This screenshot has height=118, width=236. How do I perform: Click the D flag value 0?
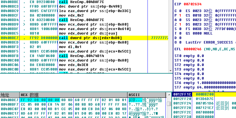point(180,38)
